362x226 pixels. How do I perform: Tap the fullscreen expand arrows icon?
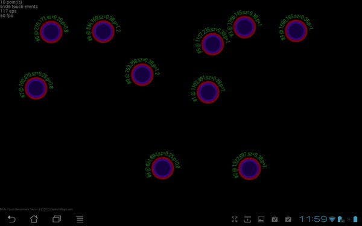pyautogui.click(x=234, y=219)
